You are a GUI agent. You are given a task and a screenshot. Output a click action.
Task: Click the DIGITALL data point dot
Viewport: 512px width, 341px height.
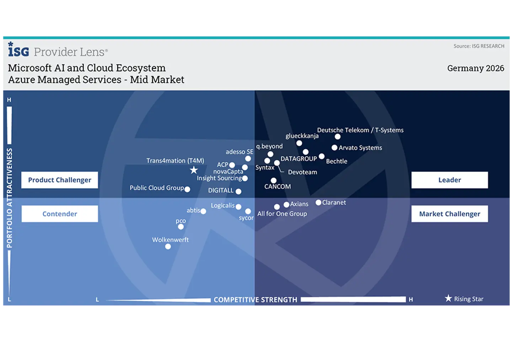pyautogui.click(x=239, y=191)
